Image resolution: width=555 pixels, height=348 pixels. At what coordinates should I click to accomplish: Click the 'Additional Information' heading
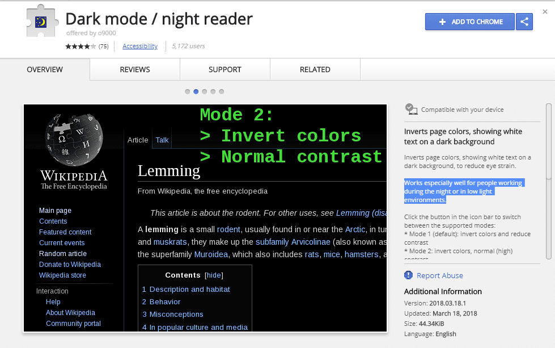pos(443,291)
